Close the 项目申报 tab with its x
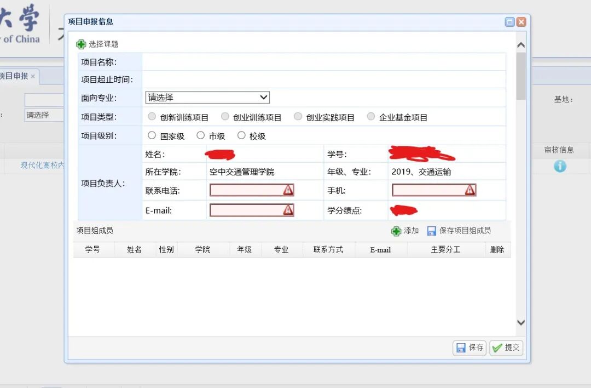Image resolution: width=591 pixels, height=388 pixels. tap(33, 76)
